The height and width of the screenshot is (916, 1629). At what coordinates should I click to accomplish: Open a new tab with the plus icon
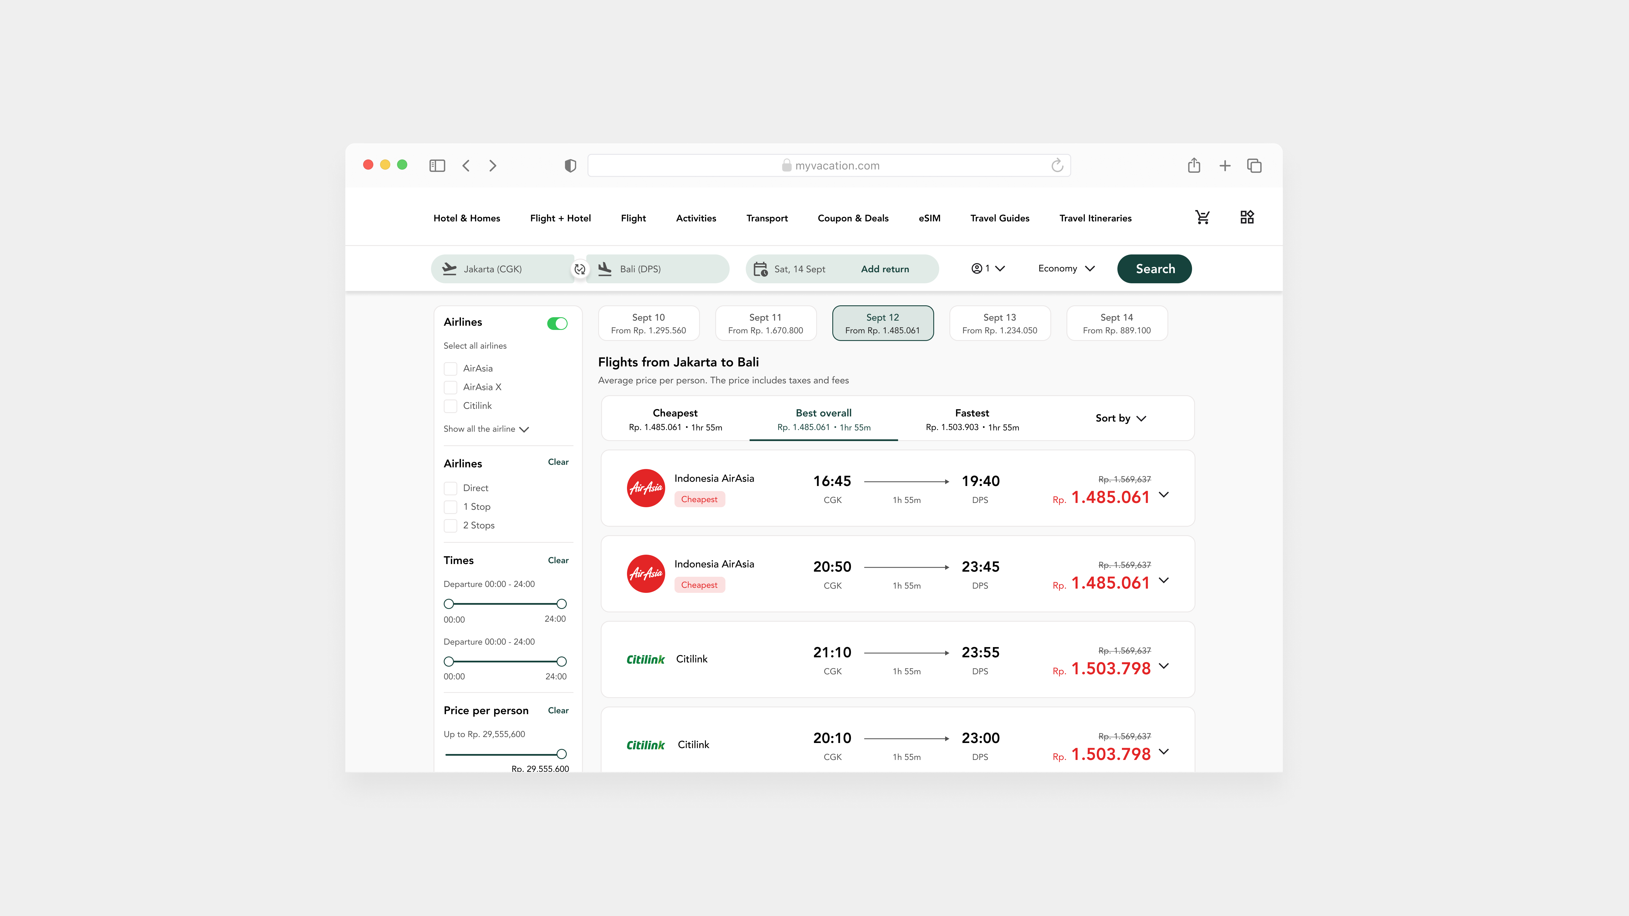(1225, 166)
